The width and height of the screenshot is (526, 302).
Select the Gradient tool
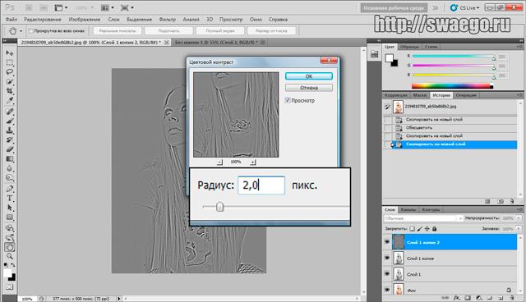10,159
